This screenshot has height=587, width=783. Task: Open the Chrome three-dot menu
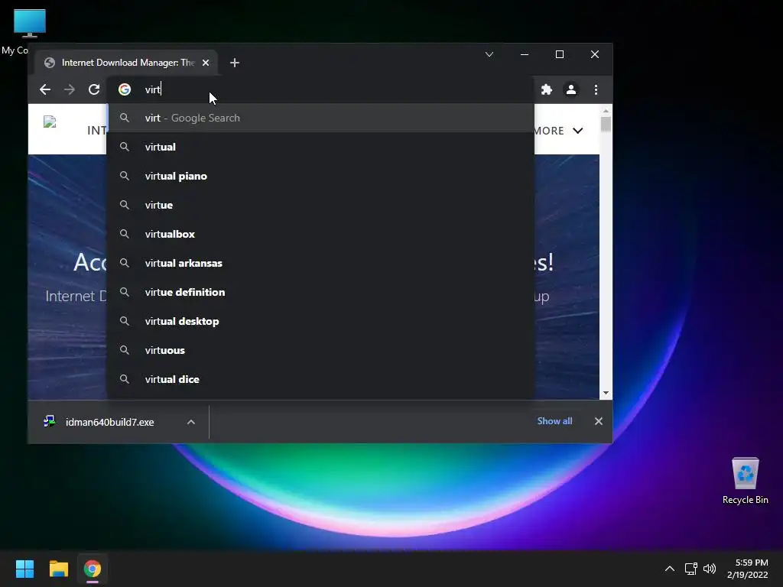(x=596, y=89)
